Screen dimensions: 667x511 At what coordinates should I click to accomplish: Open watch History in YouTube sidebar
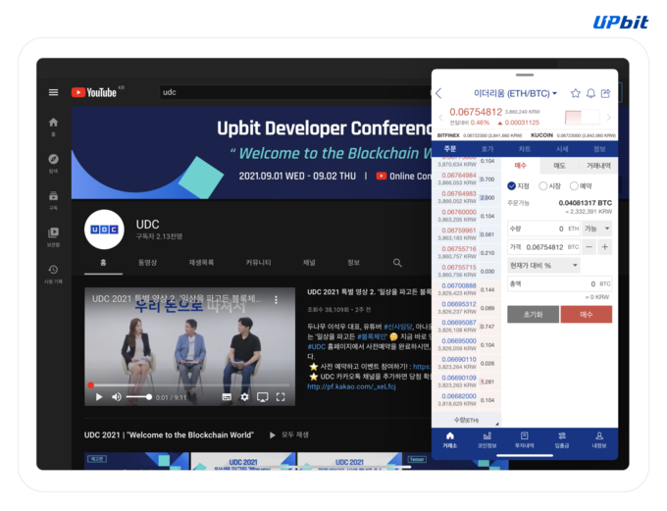pos(53,274)
